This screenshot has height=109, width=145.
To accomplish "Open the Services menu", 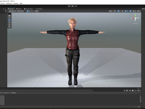I will coord(3,3).
